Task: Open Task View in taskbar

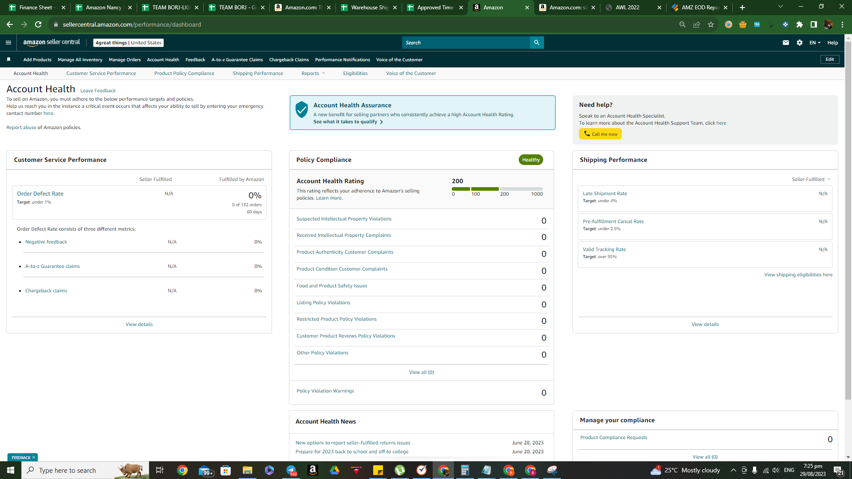Action: click(160, 470)
